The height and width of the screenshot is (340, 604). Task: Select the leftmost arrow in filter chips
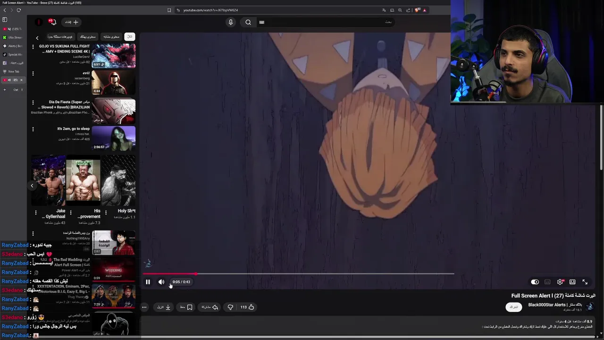point(37,38)
